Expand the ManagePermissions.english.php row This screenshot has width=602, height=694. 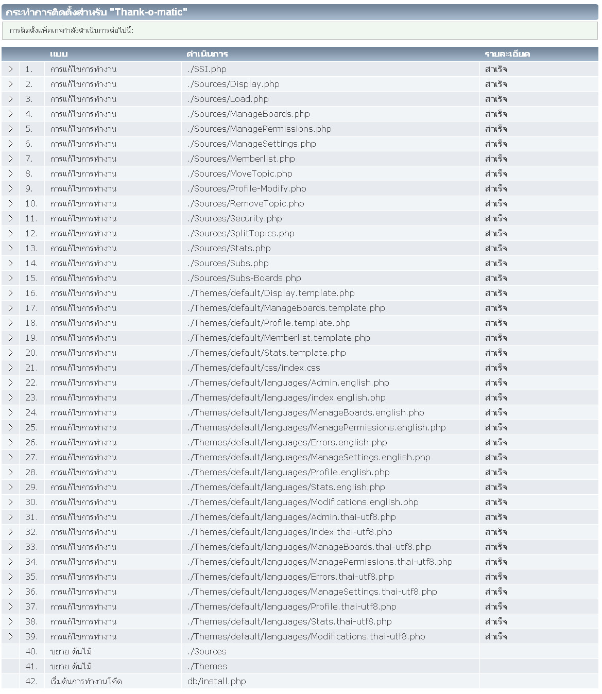click(x=10, y=427)
